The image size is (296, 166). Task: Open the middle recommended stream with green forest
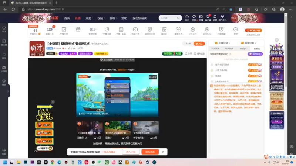(x=117, y=128)
